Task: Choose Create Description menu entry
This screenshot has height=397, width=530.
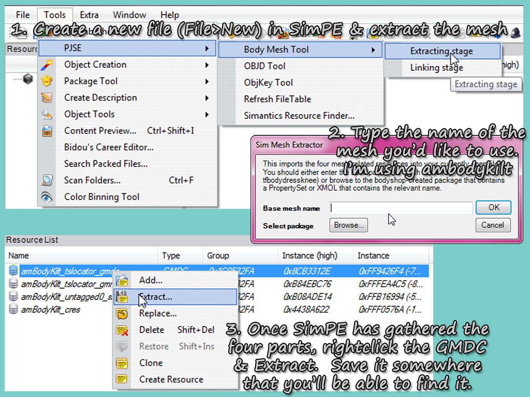Action: pos(127,98)
